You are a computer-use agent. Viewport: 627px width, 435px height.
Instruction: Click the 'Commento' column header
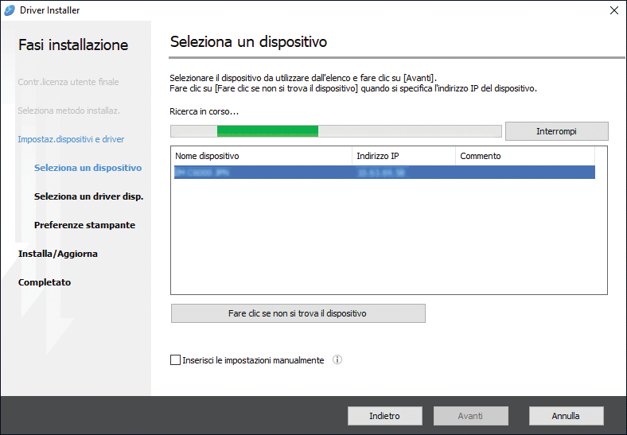[x=525, y=156]
